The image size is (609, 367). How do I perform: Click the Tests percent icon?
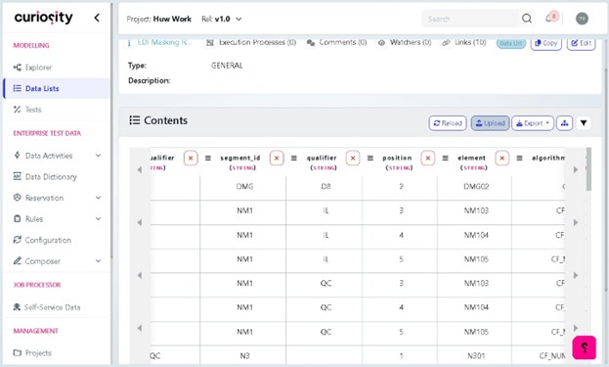click(17, 110)
